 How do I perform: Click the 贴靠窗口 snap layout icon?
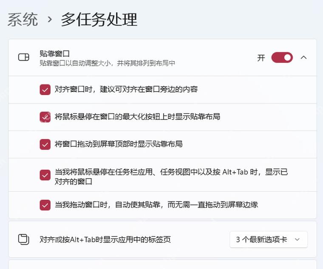click(x=24, y=57)
